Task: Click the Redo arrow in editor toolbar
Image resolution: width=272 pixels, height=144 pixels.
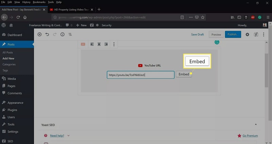Action: click(x=55, y=34)
